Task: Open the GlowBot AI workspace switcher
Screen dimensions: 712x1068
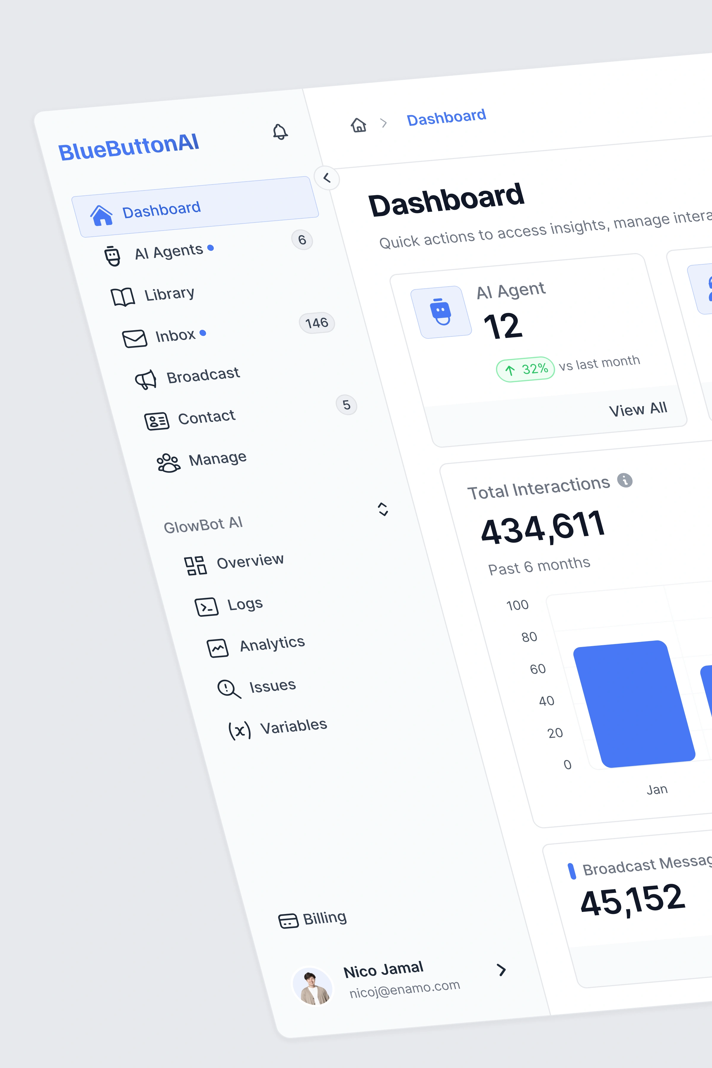Action: pos(383,509)
